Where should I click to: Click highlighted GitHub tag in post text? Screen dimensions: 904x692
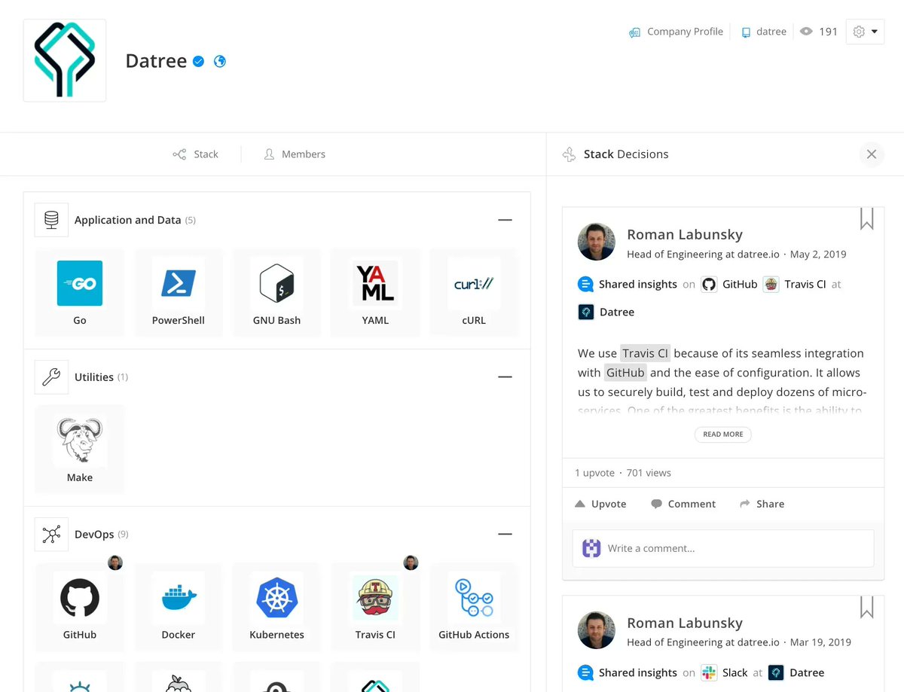pos(625,373)
